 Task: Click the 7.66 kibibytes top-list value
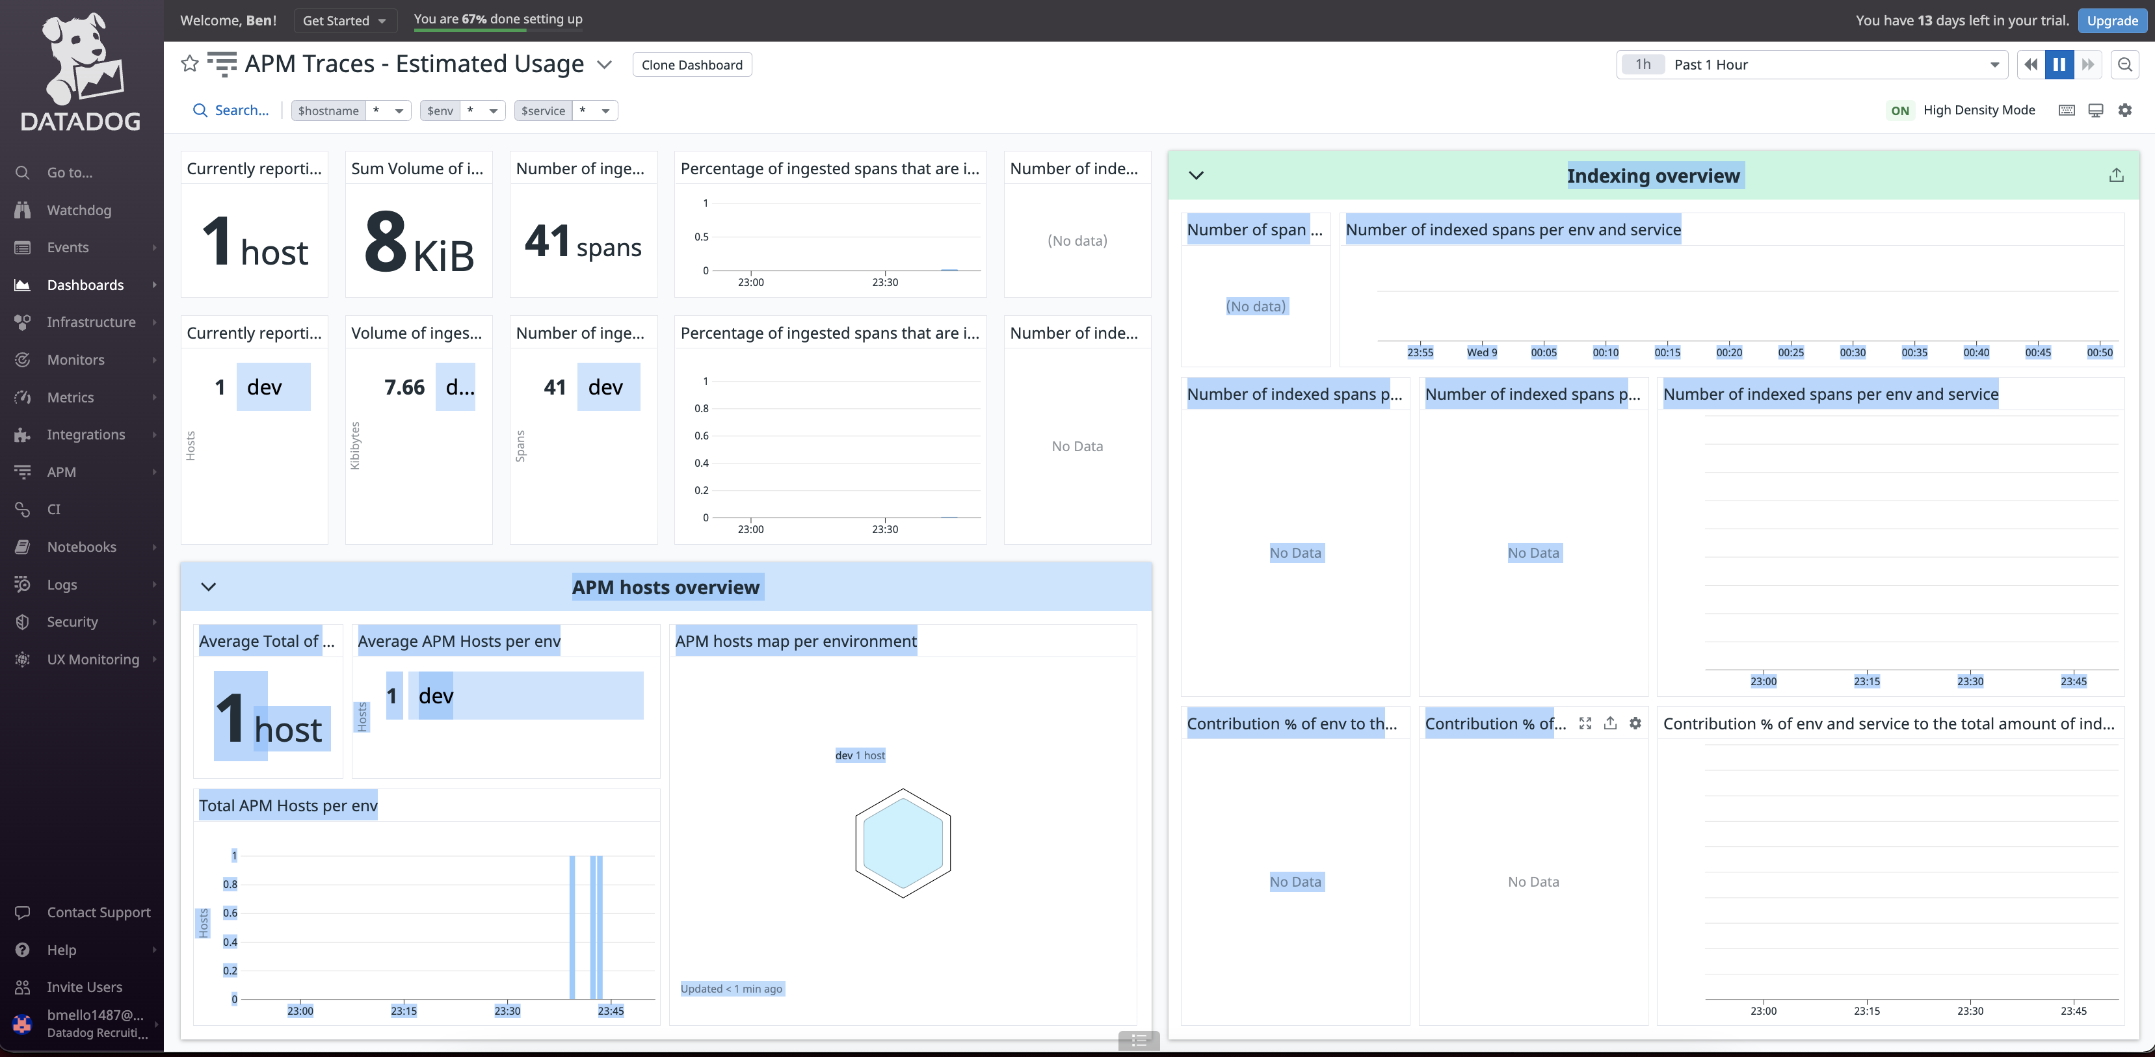pyautogui.click(x=404, y=387)
